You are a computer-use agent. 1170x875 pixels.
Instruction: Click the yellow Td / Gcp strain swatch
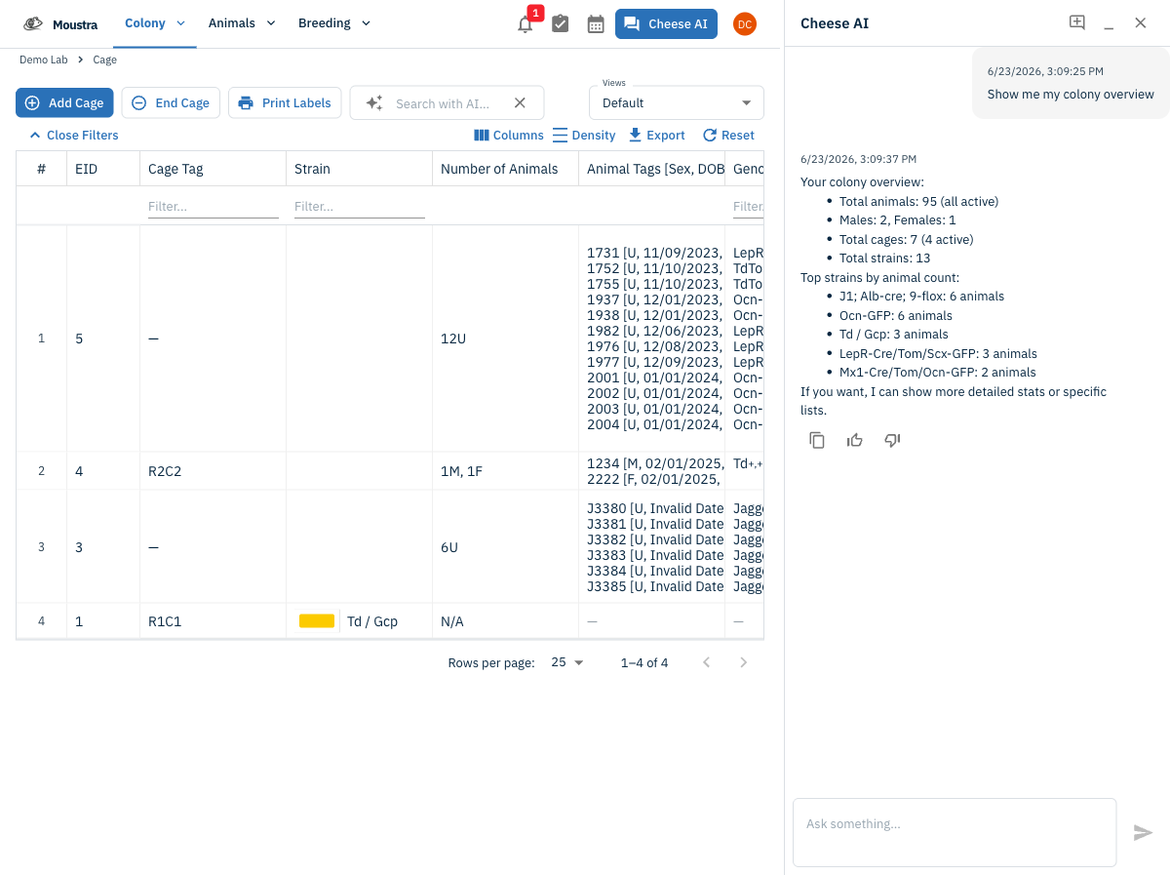coord(317,621)
